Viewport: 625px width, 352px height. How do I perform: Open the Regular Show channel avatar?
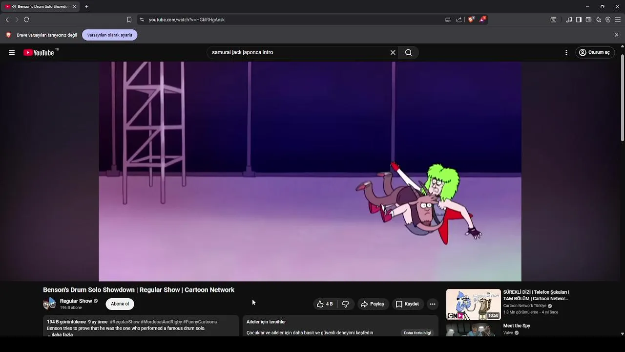tap(49, 304)
